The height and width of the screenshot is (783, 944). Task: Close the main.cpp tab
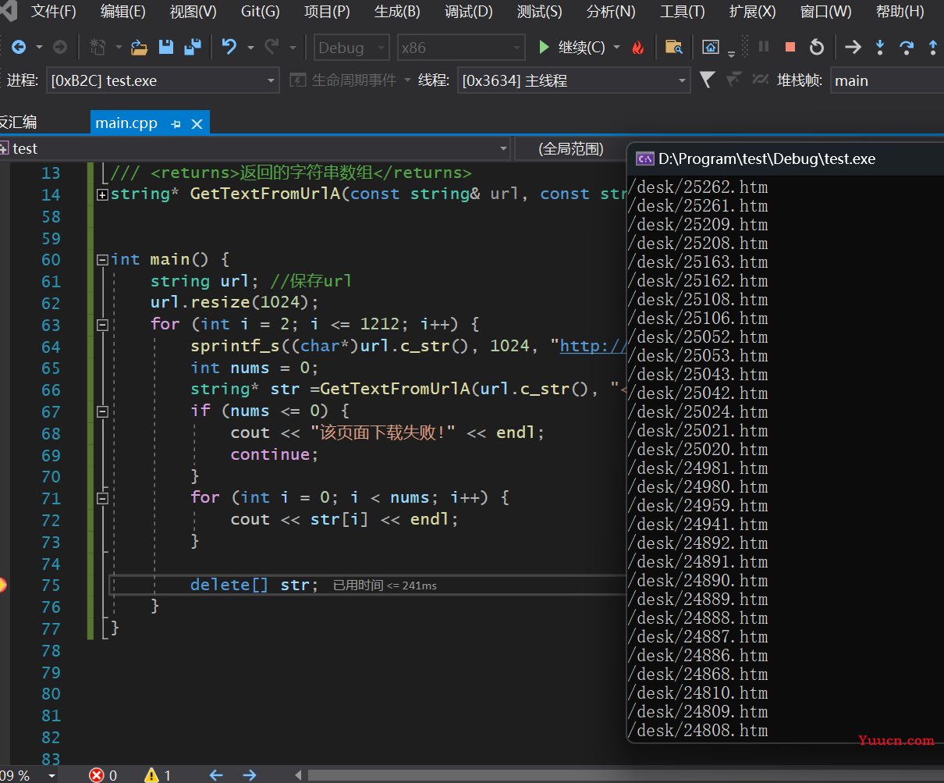(x=197, y=123)
